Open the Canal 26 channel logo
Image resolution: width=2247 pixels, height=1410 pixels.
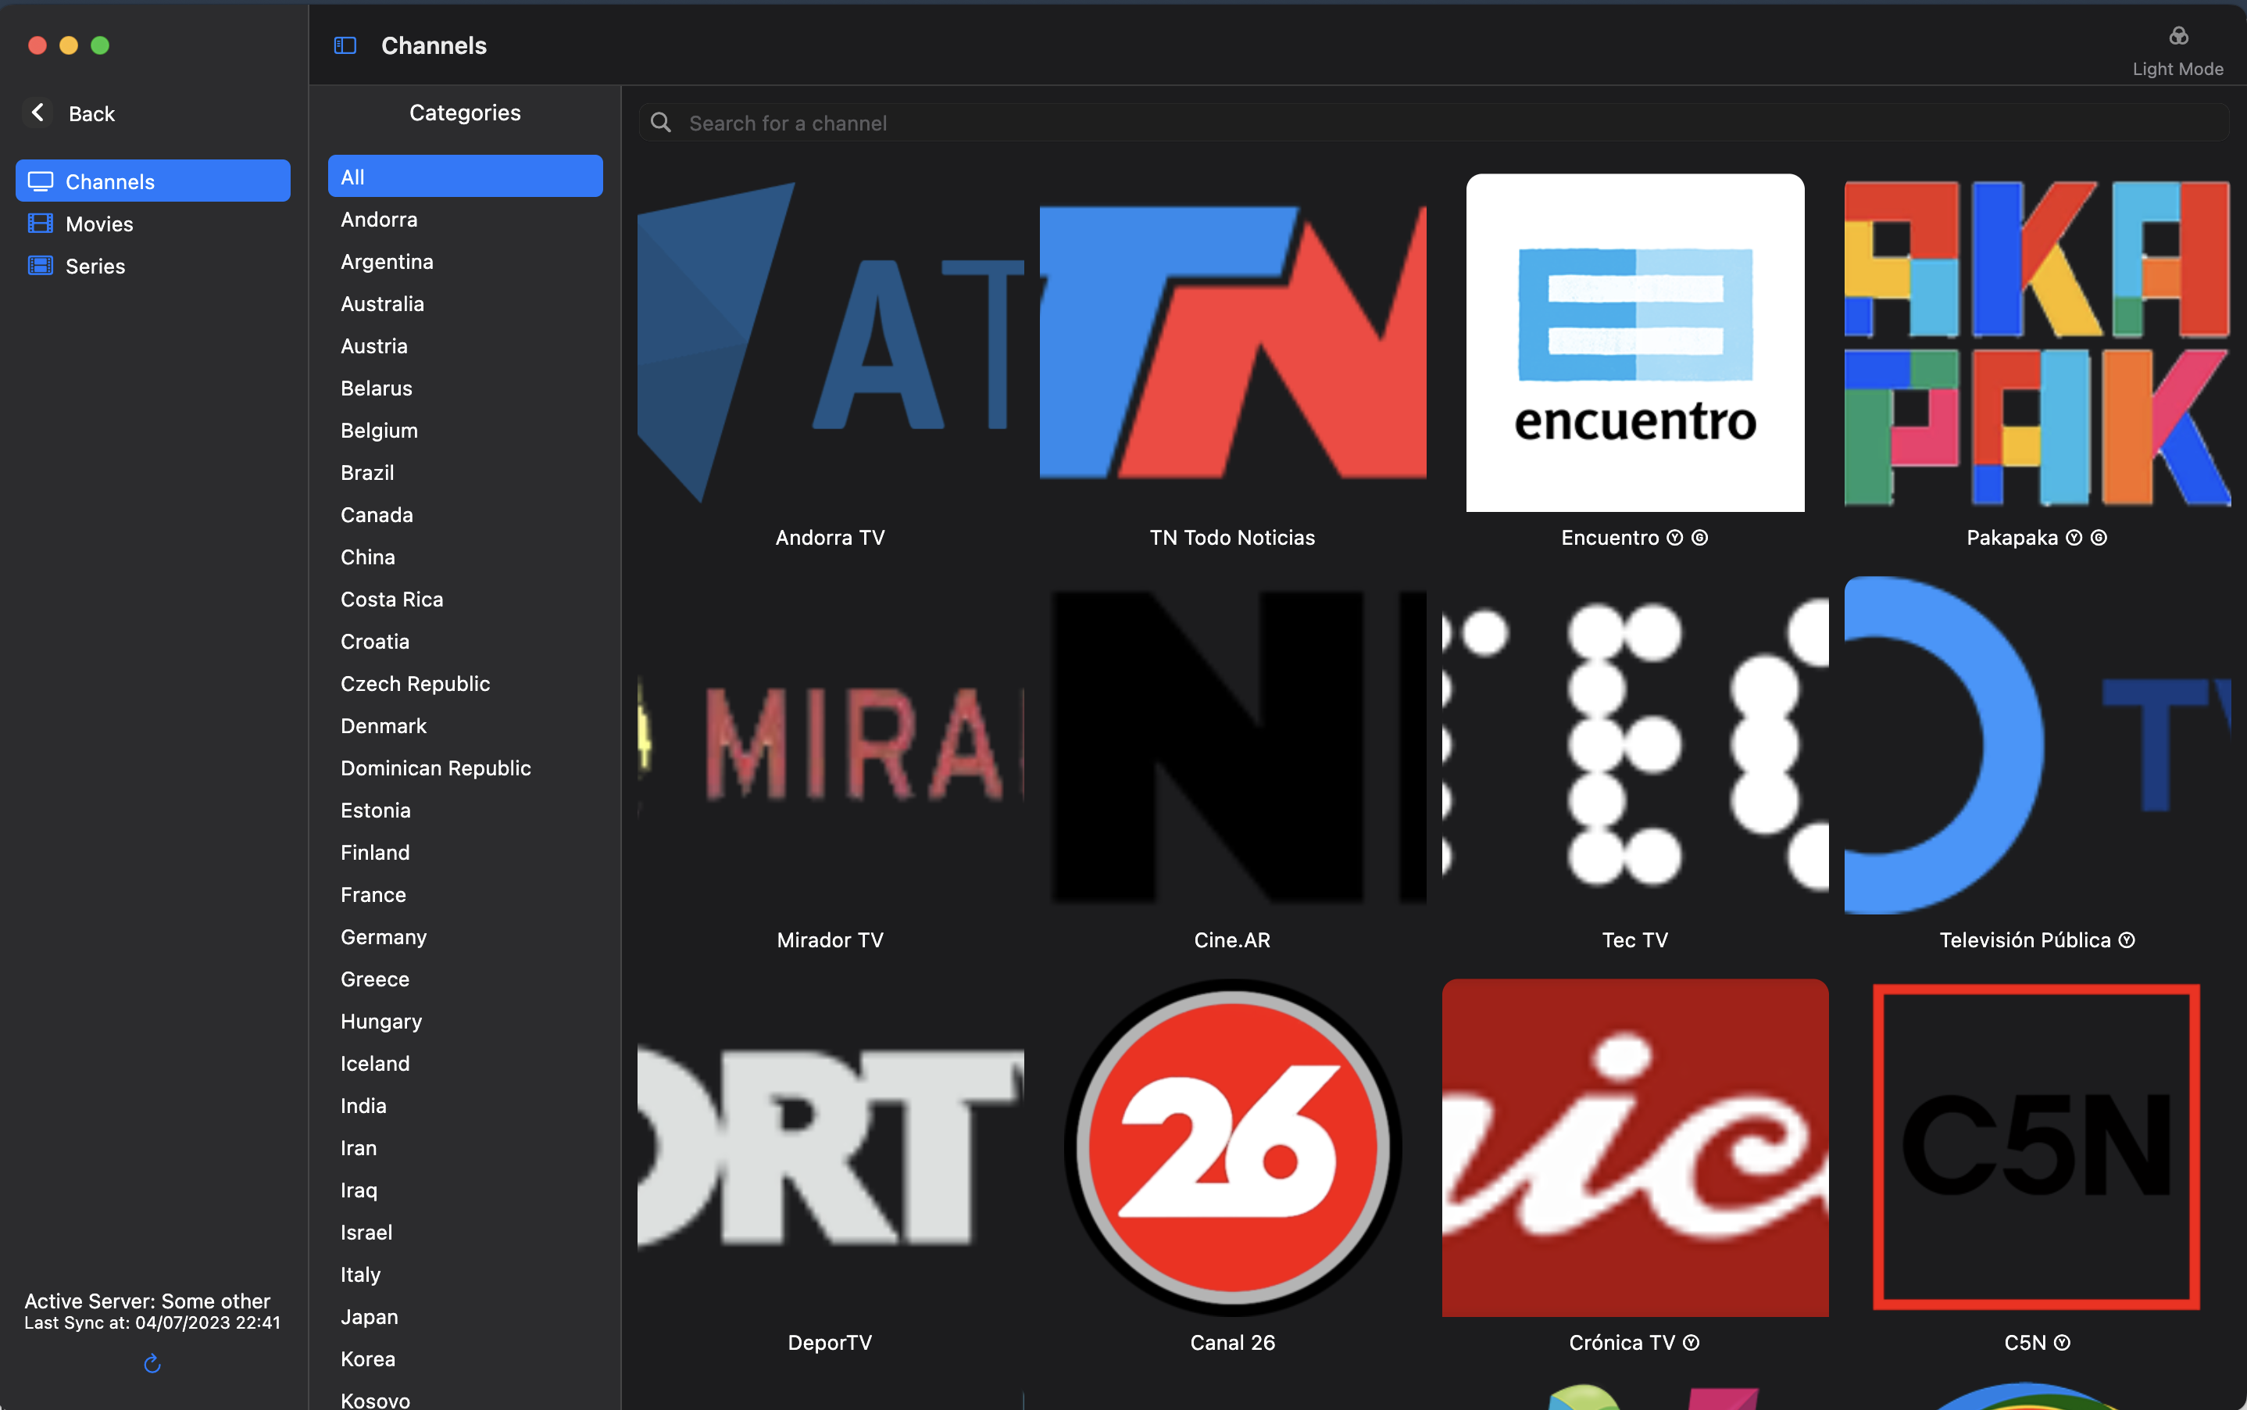click(1232, 1147)
